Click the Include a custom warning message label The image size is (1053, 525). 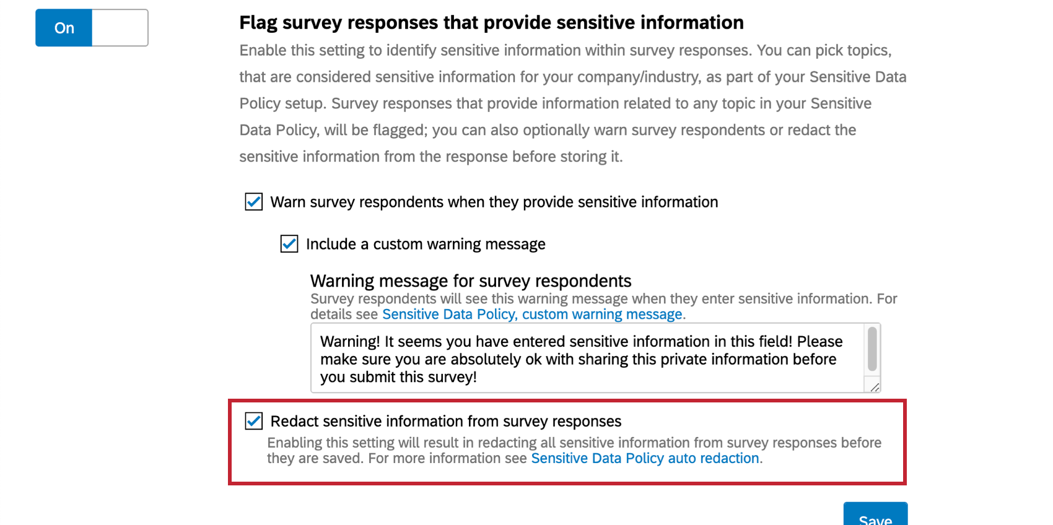[x=426, y=244]
